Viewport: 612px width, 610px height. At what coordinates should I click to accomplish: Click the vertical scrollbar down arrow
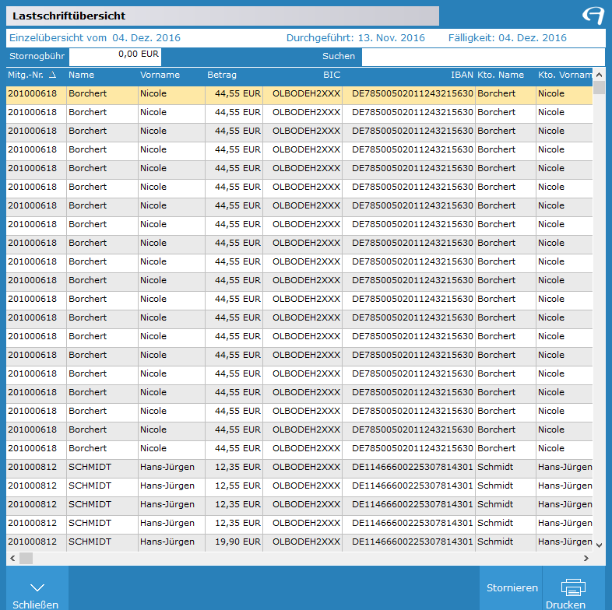pyautogui.click(x=599, y=545)
